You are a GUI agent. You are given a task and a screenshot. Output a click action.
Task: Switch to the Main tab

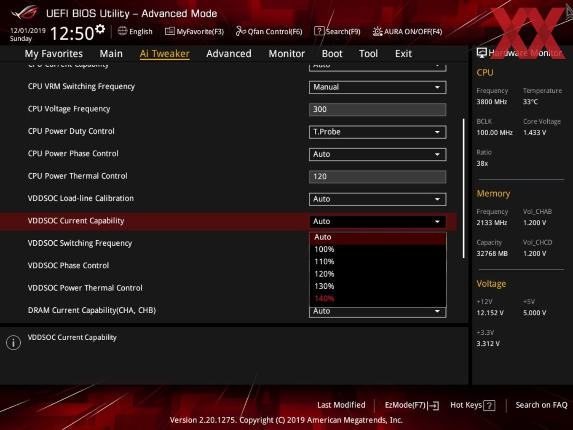111,54
